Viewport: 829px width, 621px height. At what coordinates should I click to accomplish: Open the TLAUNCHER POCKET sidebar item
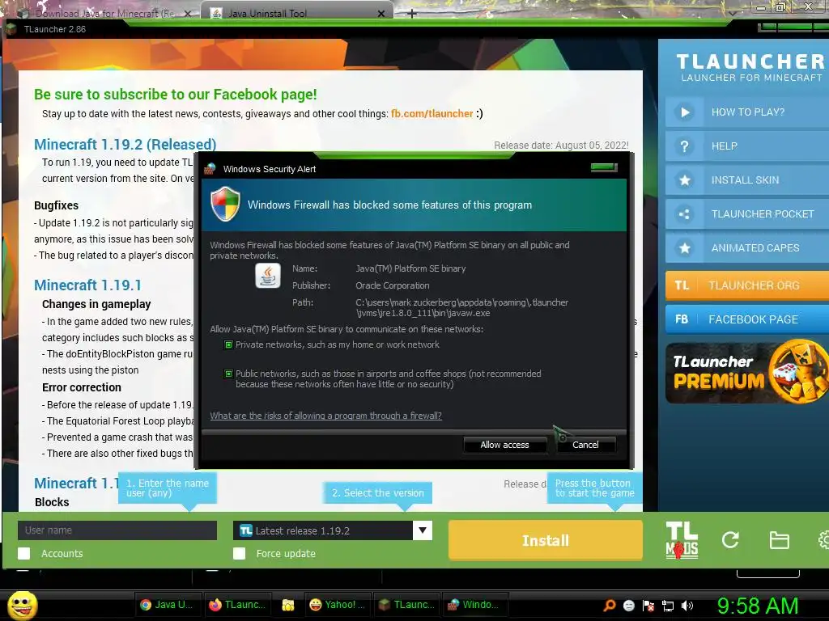click(x=747, y=213)
